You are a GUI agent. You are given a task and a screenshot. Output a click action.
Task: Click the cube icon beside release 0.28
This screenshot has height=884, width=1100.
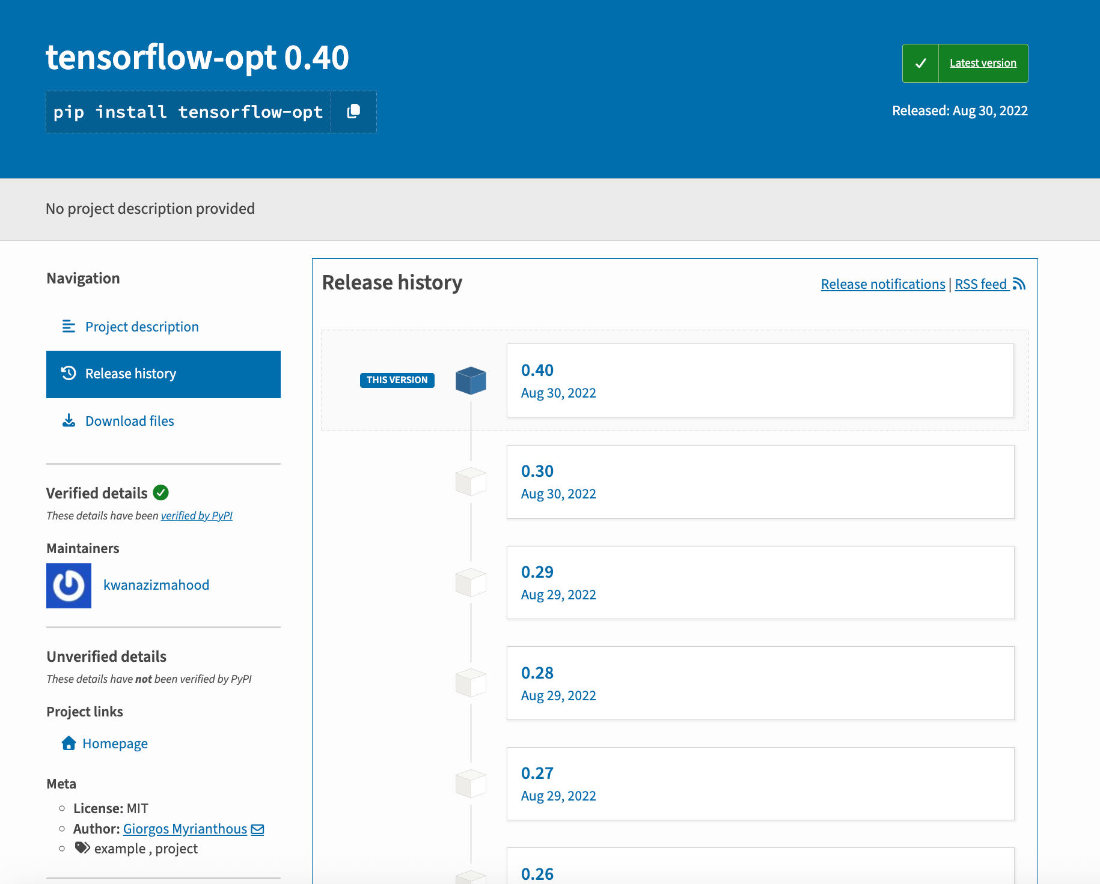pos(471,683)
